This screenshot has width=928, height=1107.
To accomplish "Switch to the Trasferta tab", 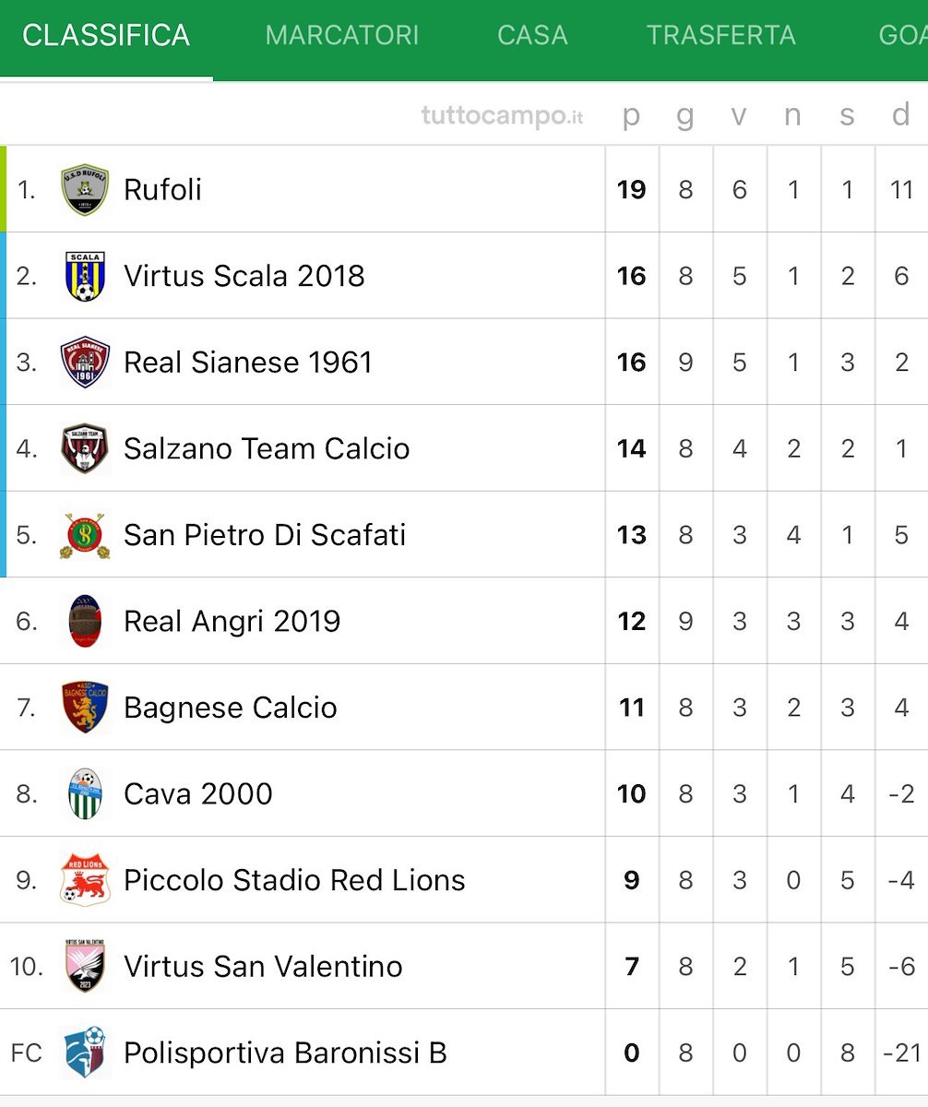I will point(720,35).
